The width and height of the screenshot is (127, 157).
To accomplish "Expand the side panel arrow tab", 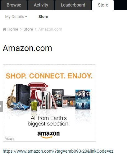I will [x=1, y=106].
